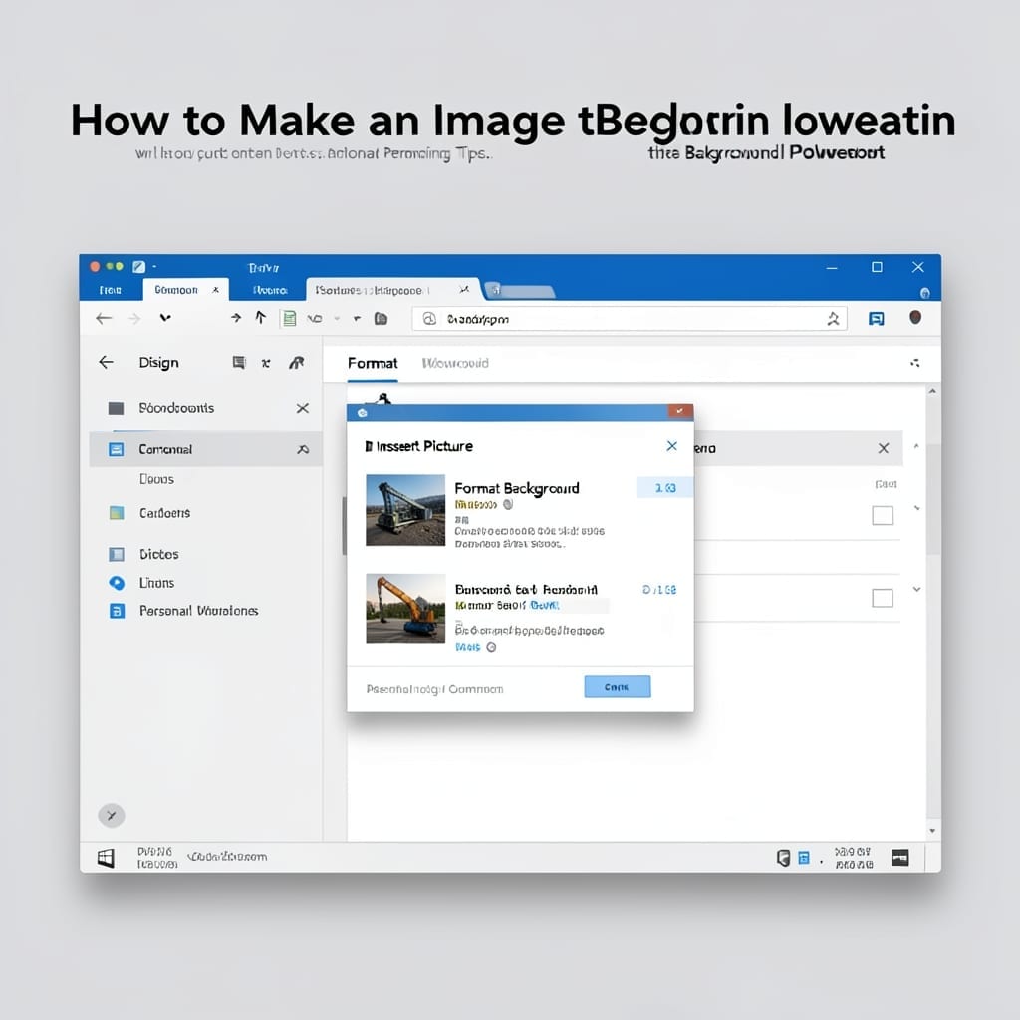Image resolution: width=1020 pixels, height=1020 pixels.
Task: Tick the first empty checkbox below Geet
Action: click(x=883, y=515)
